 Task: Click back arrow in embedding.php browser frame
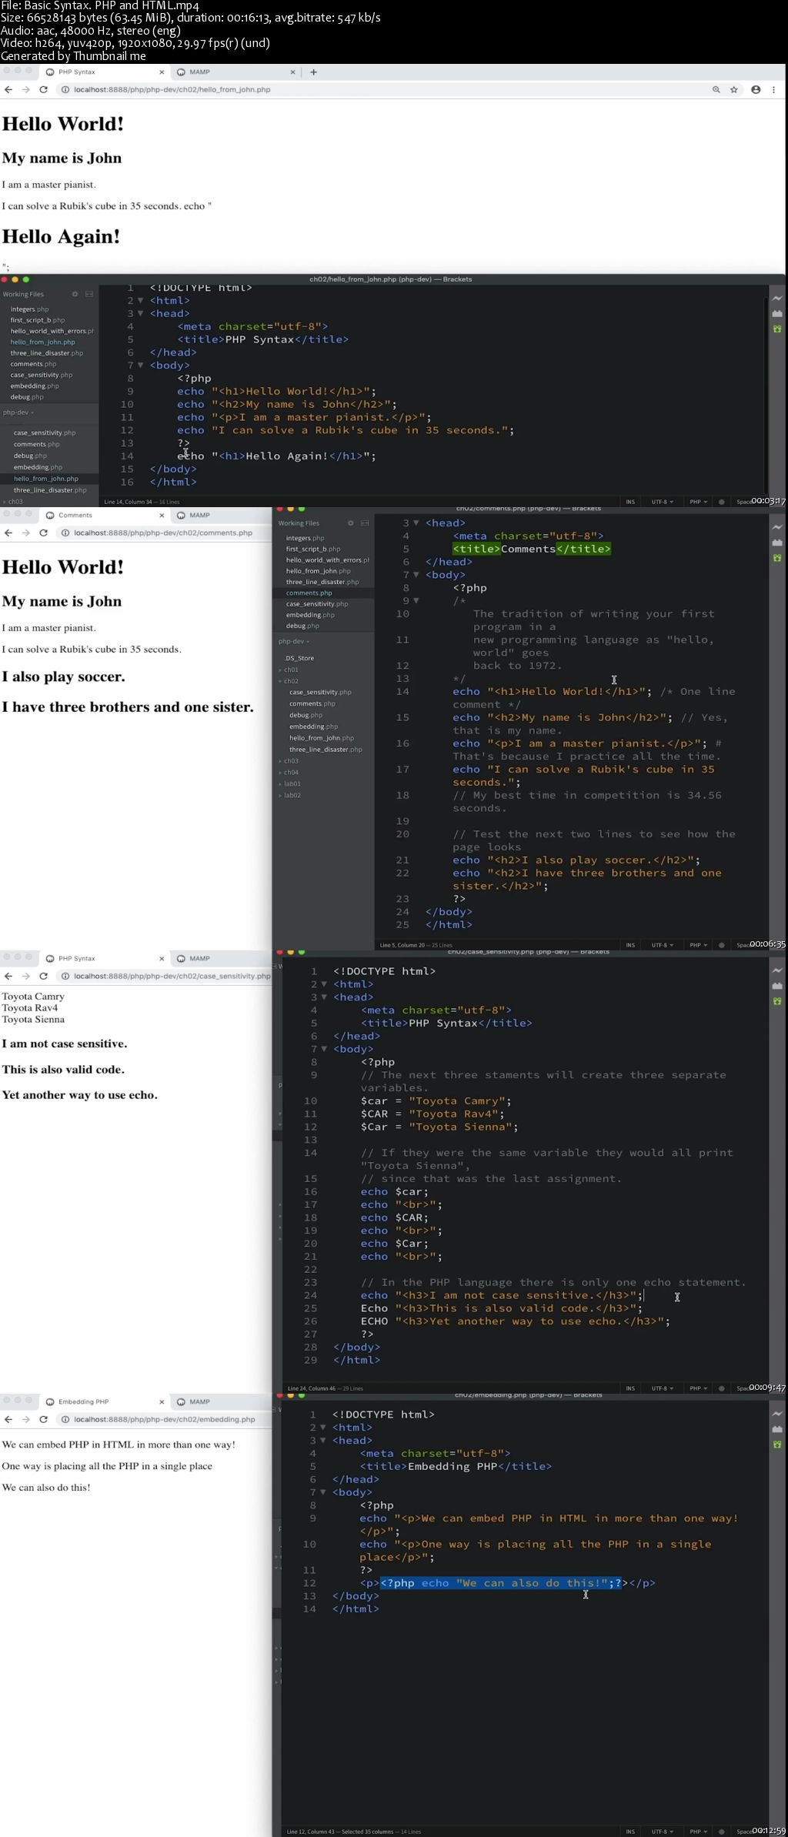pyautogui.click(x=8, y=1420)
